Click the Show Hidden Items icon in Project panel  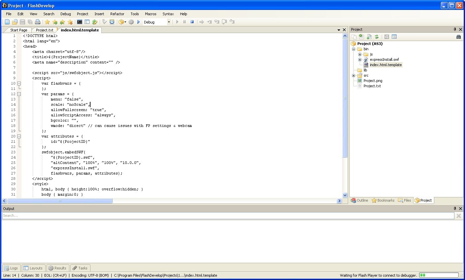(354, 37)
